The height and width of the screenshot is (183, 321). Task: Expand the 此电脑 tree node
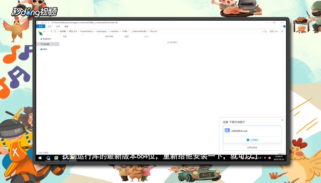(x=38, y=44)
